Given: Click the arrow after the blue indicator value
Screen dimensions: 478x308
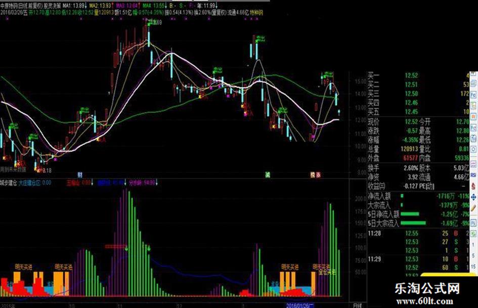Looking at the screenshot, I should pos(125,183).
